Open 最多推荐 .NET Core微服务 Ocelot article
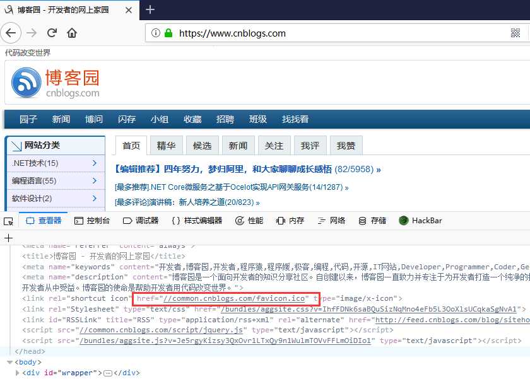Viewport: 530px width, 379px height. point(232,187)
